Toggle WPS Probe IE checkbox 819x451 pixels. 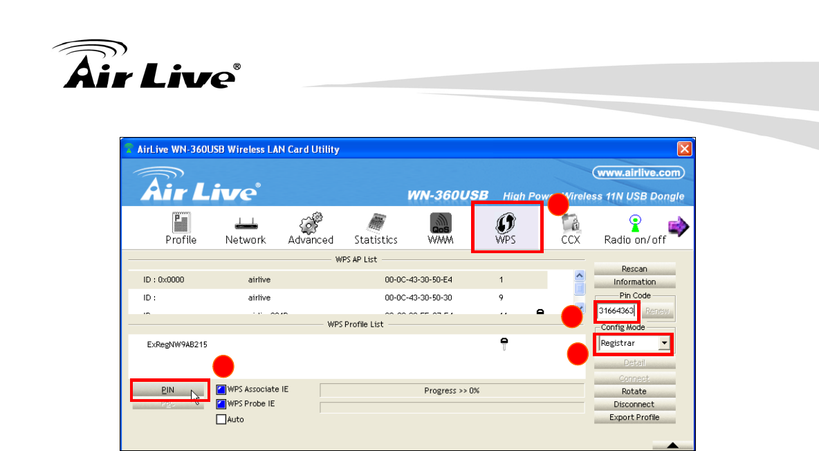[221, 404]
